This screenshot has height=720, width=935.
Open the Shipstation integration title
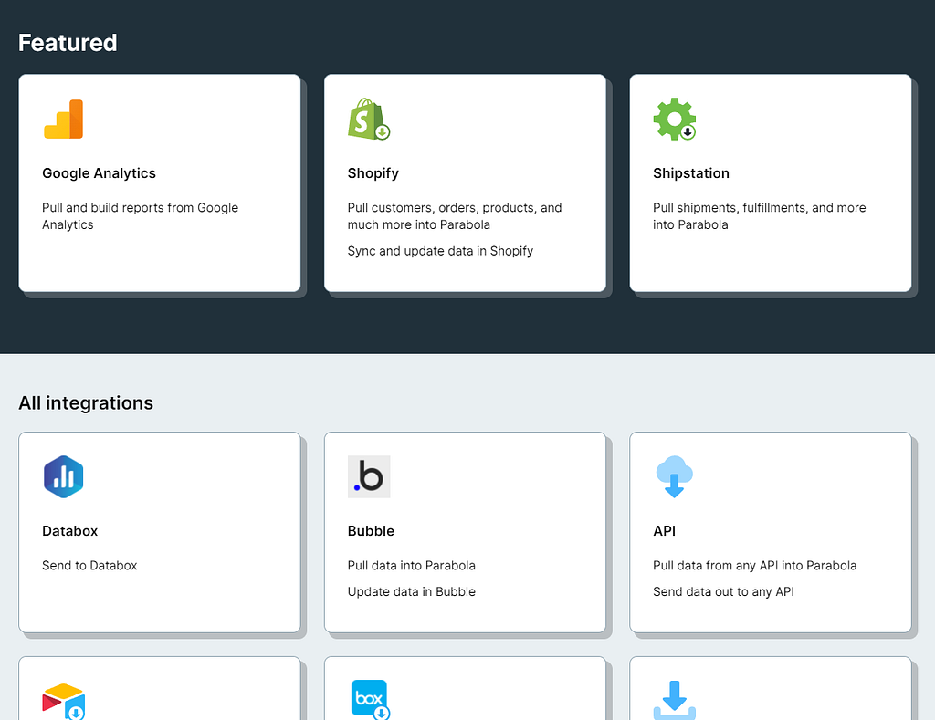coord(691,173)
